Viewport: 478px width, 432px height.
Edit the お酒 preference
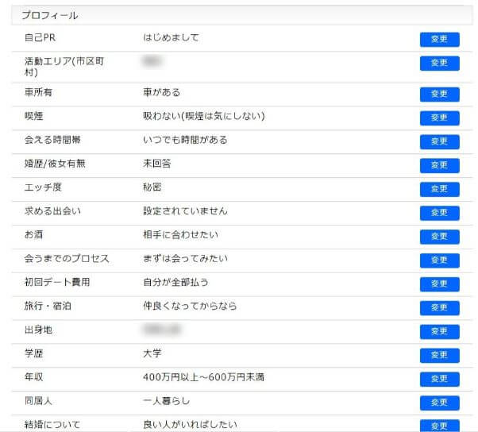pos(439,237)
